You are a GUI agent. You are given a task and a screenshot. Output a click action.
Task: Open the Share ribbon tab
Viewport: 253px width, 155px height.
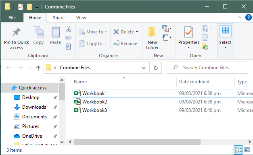coord(59,18)
